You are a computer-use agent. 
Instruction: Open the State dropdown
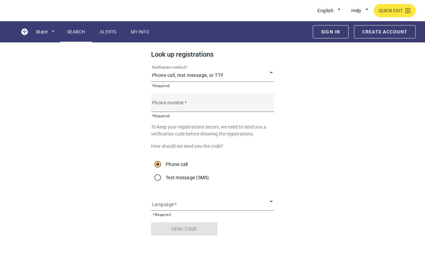pos(45,32)
